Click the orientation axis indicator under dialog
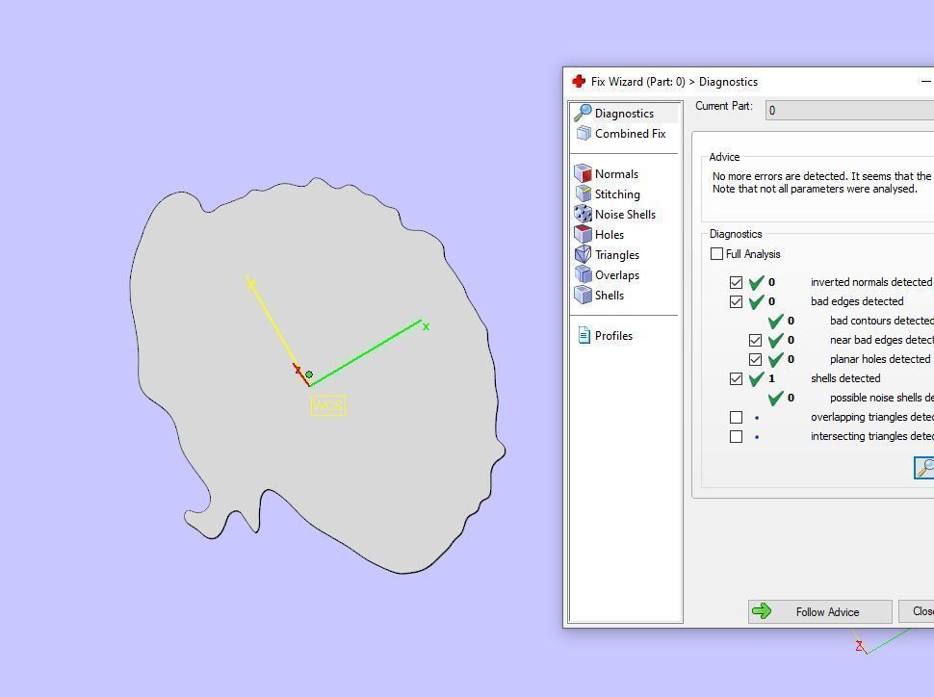 882,642
